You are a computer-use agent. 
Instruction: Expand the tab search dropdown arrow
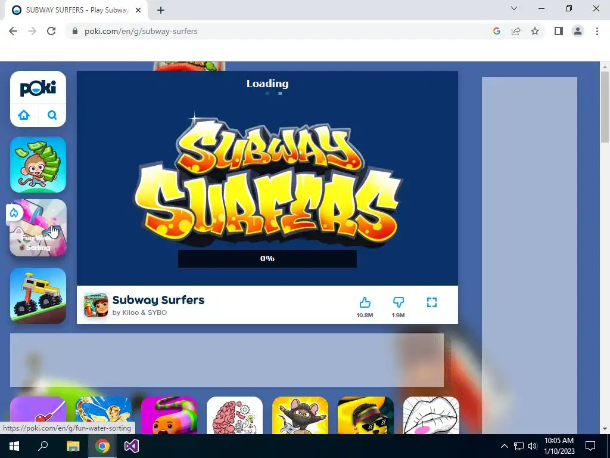[x=514, y=8]
